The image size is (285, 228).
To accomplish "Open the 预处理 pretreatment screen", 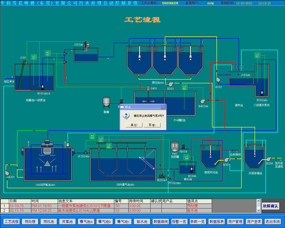I will click(31, 222).
